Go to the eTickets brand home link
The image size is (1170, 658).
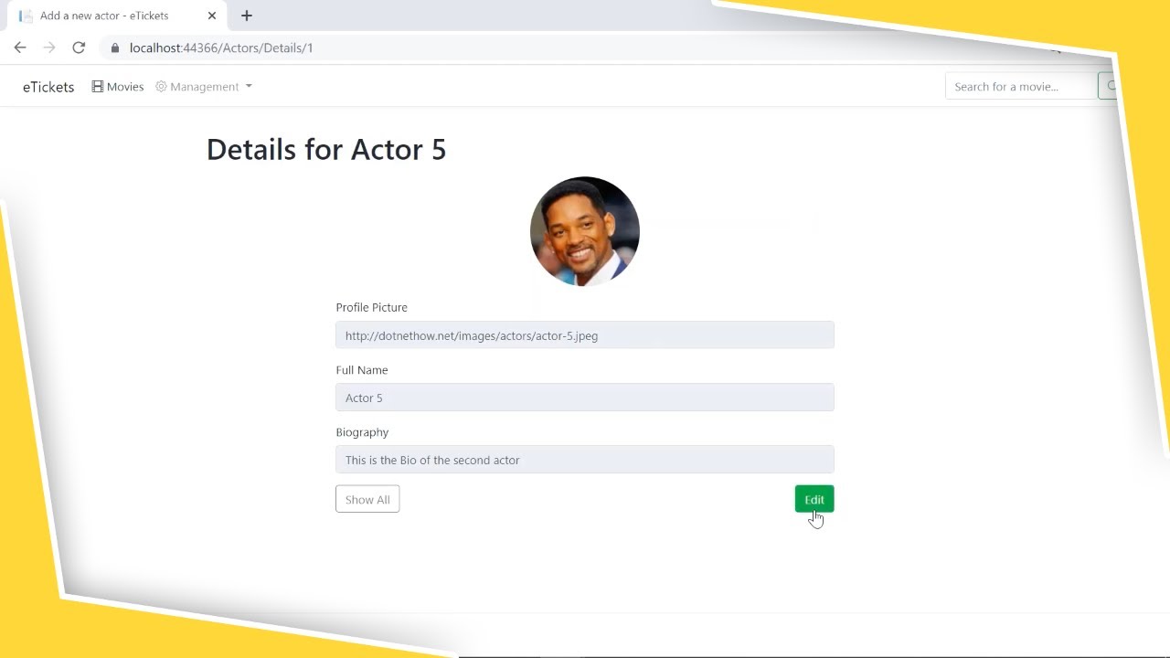pyautogui.click(x=48, y=87)
